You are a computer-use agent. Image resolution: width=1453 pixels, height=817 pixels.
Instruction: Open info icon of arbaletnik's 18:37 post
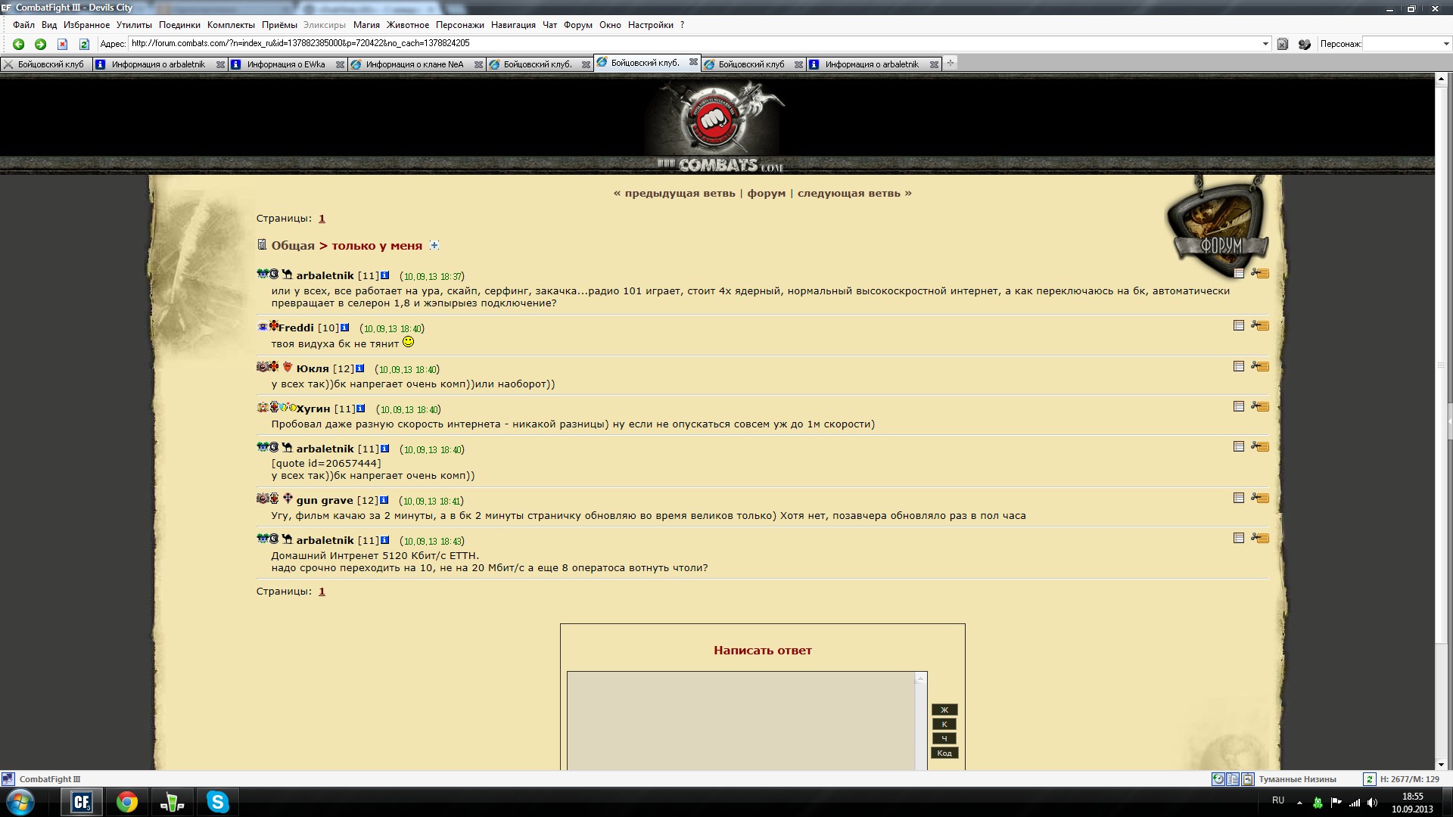coord(384,275)
